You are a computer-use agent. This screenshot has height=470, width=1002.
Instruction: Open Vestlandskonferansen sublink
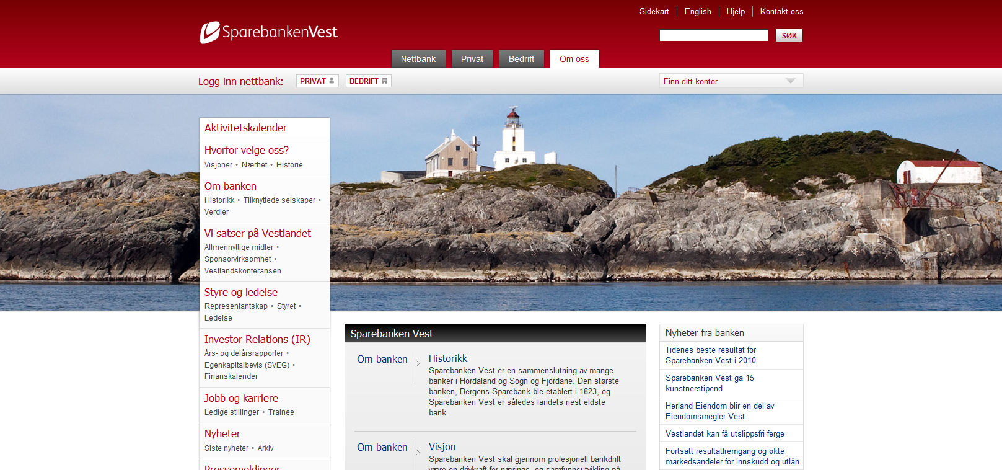point(243,271)
